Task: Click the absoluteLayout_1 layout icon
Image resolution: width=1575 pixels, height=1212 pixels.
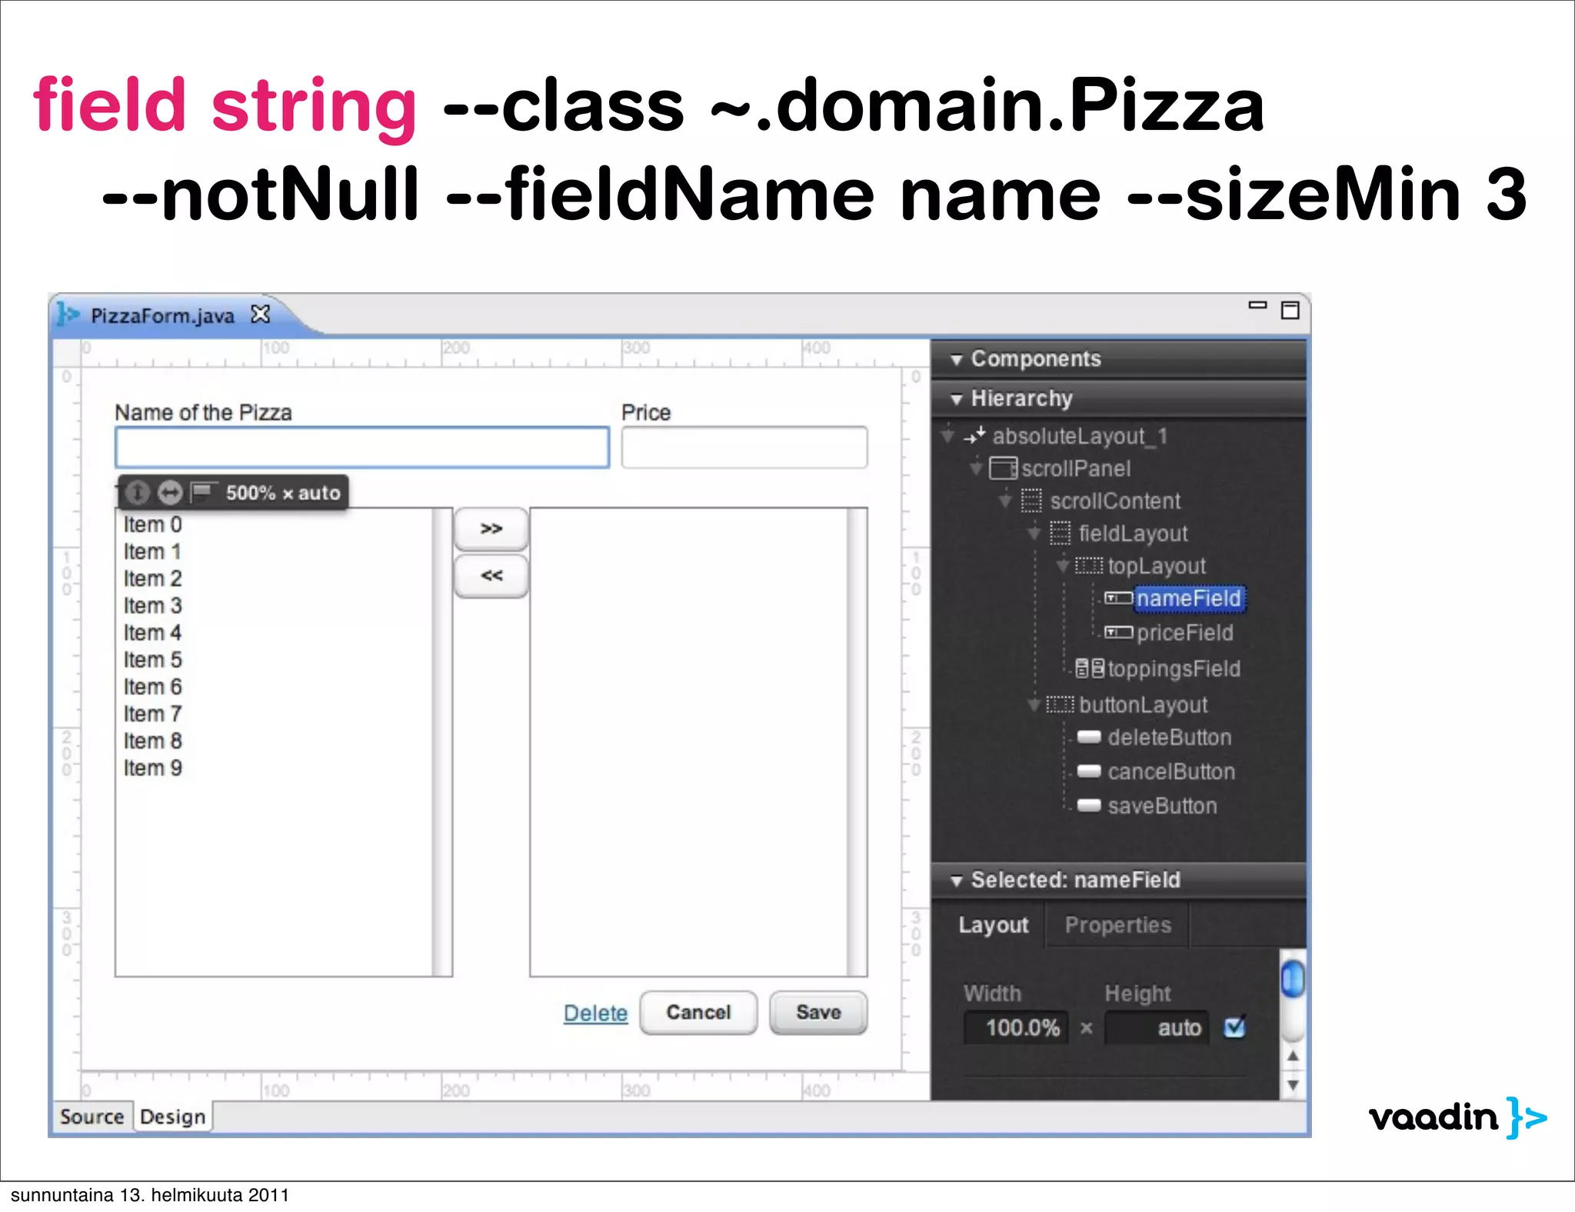Action: click(x=974, y=436)
